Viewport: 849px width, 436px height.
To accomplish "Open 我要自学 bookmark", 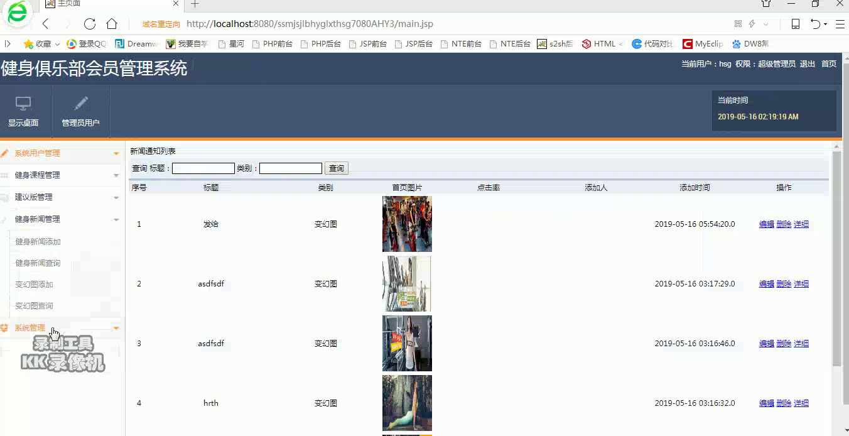I will [187, 44].
